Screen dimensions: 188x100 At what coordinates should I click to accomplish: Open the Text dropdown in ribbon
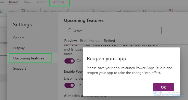coord(55,11)
